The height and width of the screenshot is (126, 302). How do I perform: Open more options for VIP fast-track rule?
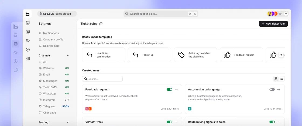(176, 122)
